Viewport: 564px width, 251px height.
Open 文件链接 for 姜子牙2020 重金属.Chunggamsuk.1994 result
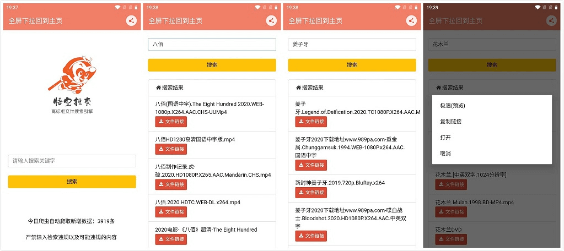click(311, 165)
